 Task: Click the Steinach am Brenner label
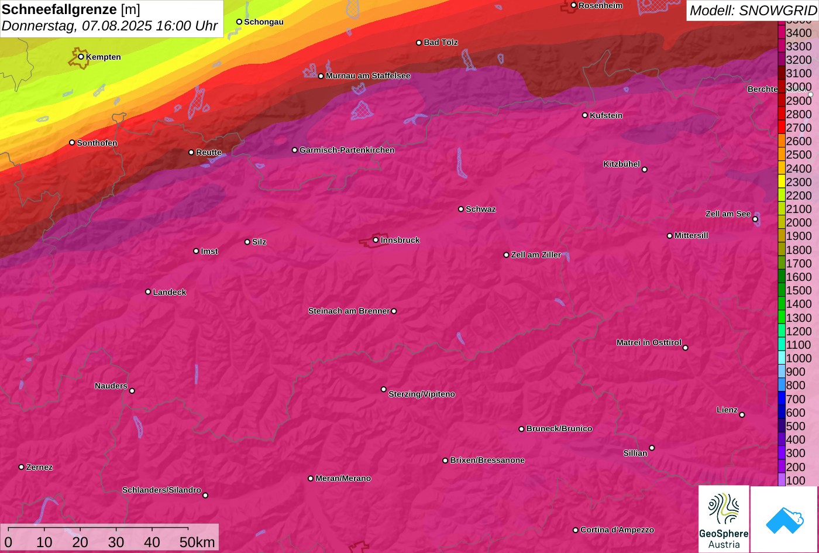pyautogui.click(x=349, y=311)
